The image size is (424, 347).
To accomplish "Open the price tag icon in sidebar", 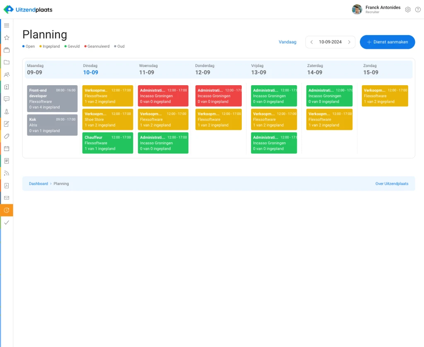I will tap(7, 136).
